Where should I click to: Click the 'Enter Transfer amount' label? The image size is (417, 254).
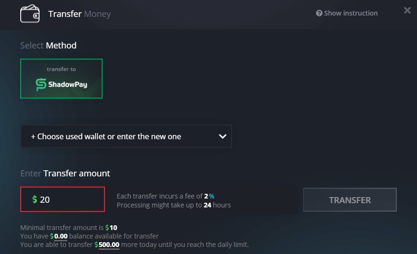[x=65, y=173]
